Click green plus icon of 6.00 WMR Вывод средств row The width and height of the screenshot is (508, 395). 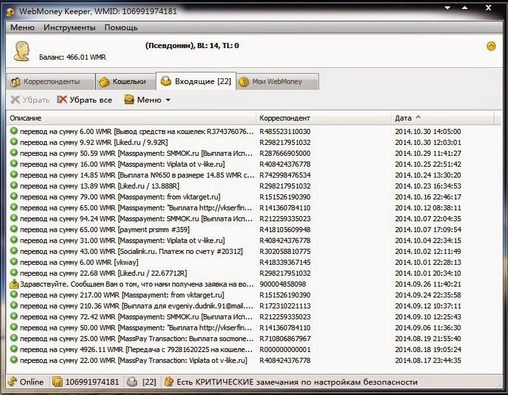pos(13,131)
